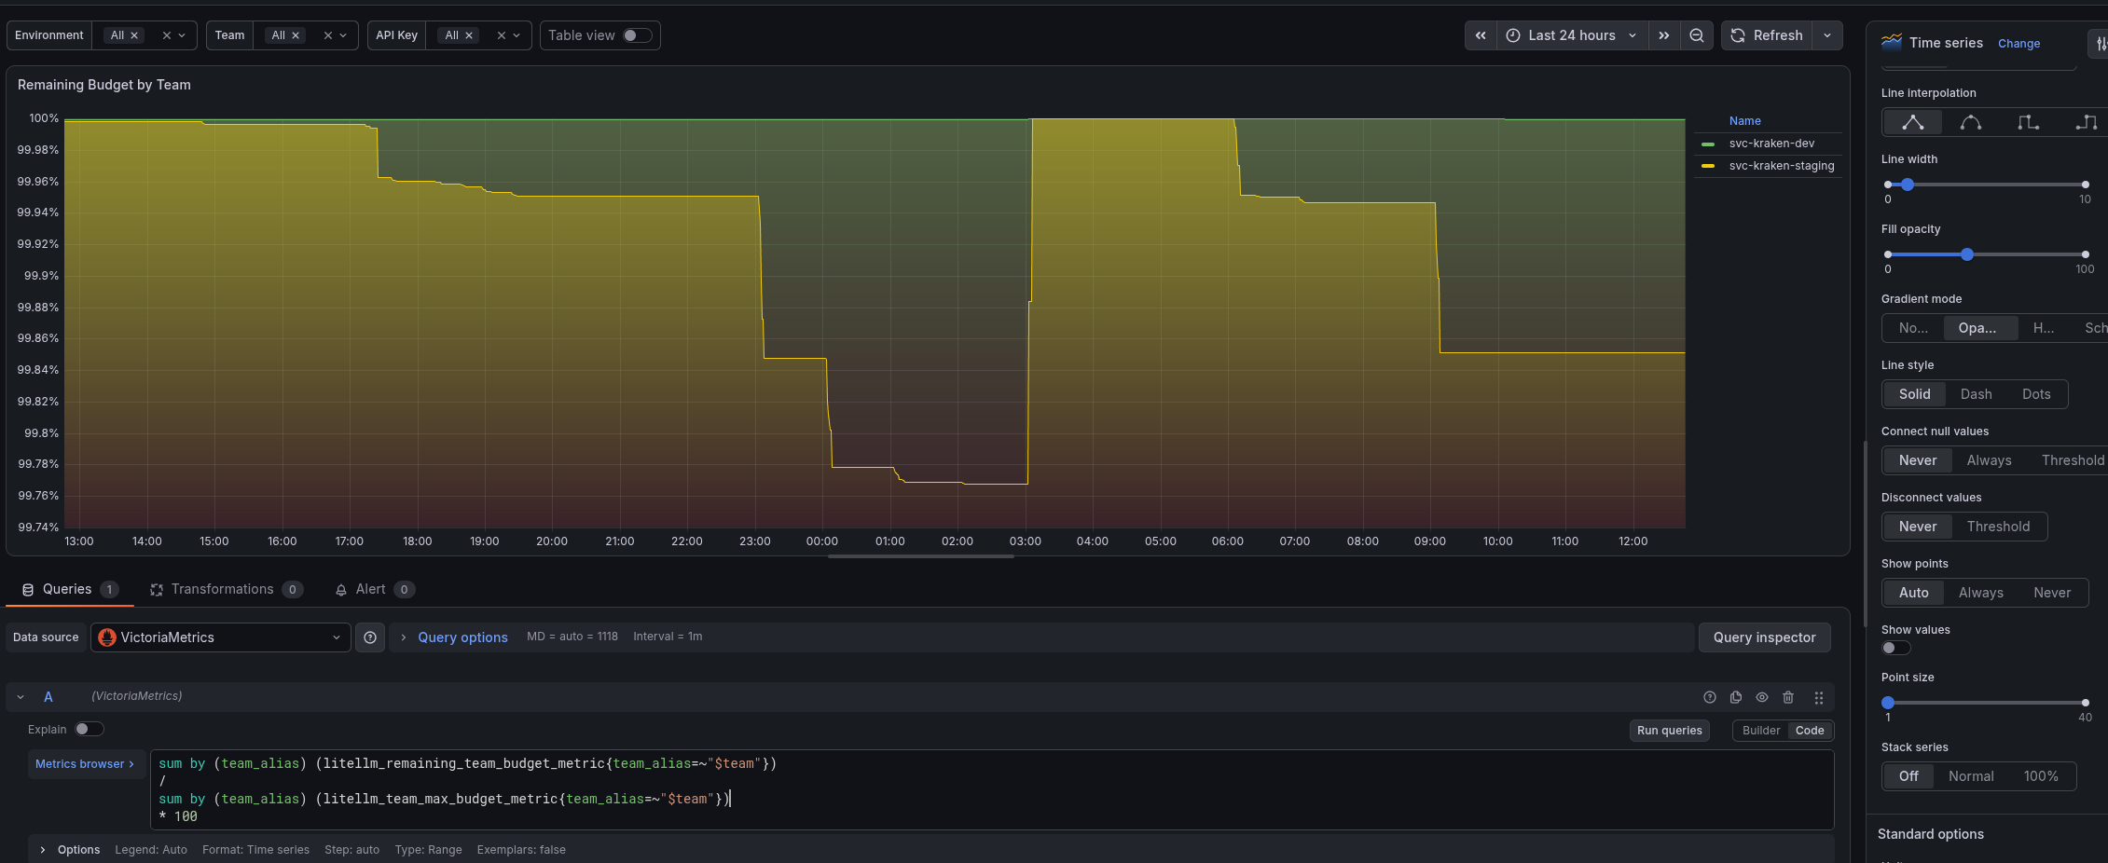This screenshot has width=2108, height=863.
Task: Expand the query Options row
Action: coord(43,850)
